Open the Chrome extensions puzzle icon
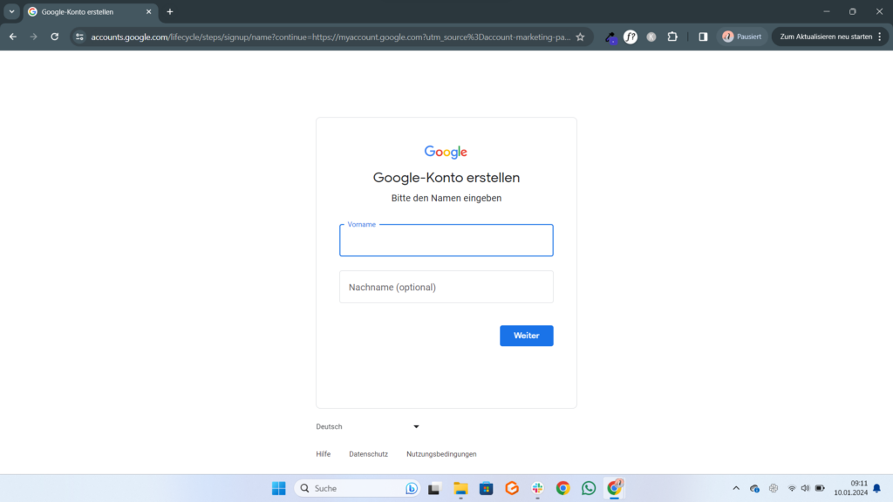893x502 pixels. (x=672, y=37)
